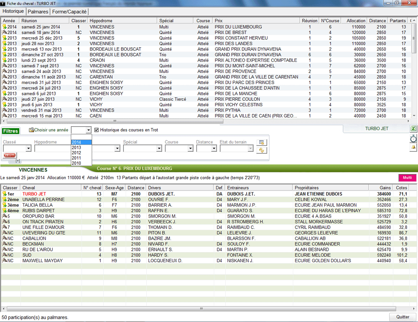Click trophy icon next to 4ème
This screenshot has width=418, height=322.
[4, 210]
